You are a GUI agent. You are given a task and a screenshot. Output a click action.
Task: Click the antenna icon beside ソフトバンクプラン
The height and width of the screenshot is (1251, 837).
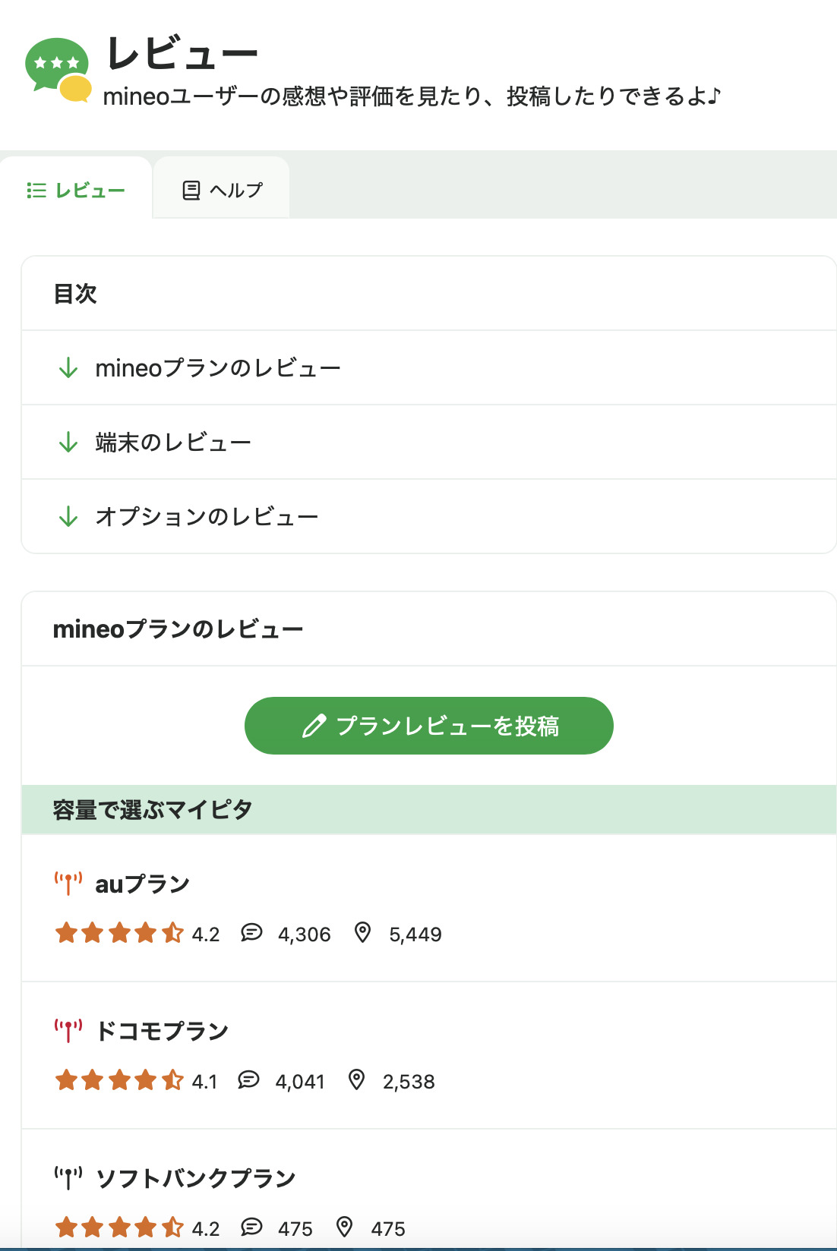[x=68, y=1178]
